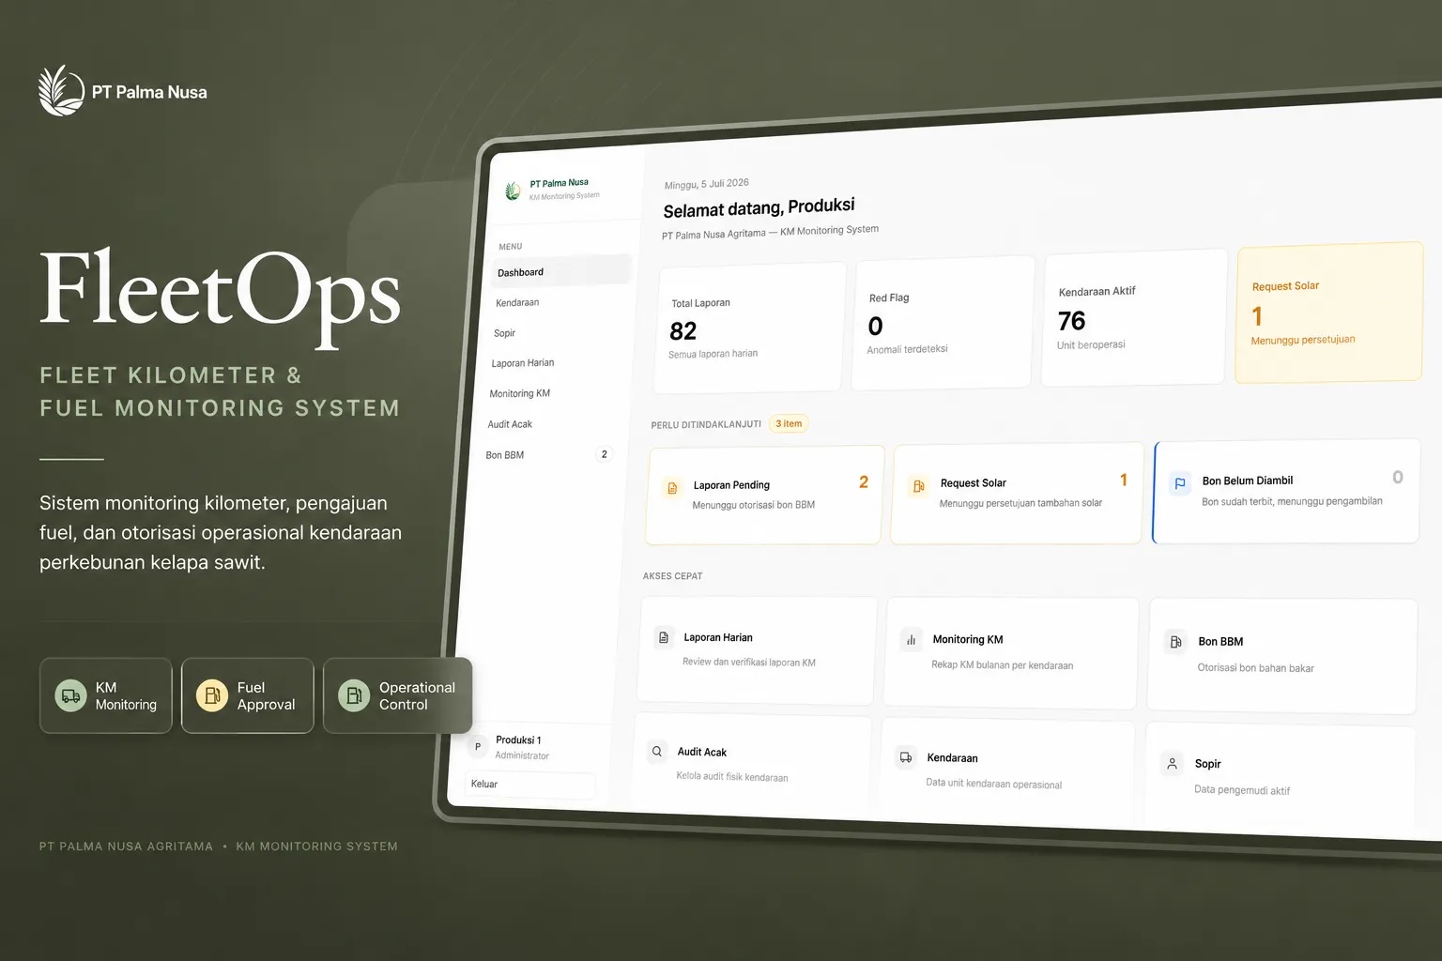1442x961 pixels.
Task: Click 'KM Monitoring System' sidebar subtitle
Action: tap(563, 196)
